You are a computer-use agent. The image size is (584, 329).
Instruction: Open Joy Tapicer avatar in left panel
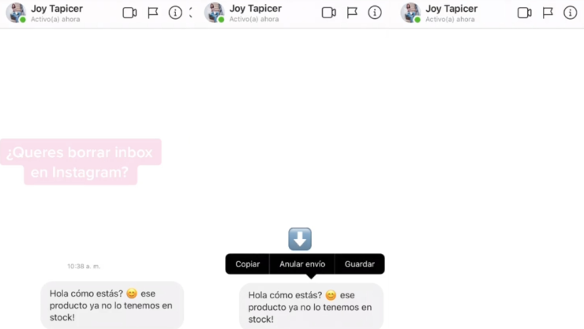coord(16,13)
